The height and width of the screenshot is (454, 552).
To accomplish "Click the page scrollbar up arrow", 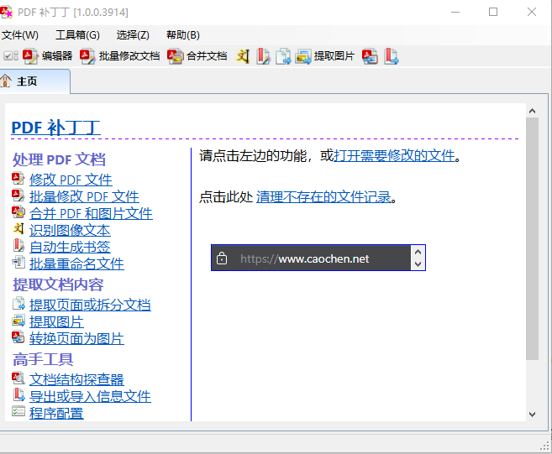I will point(532,111).
